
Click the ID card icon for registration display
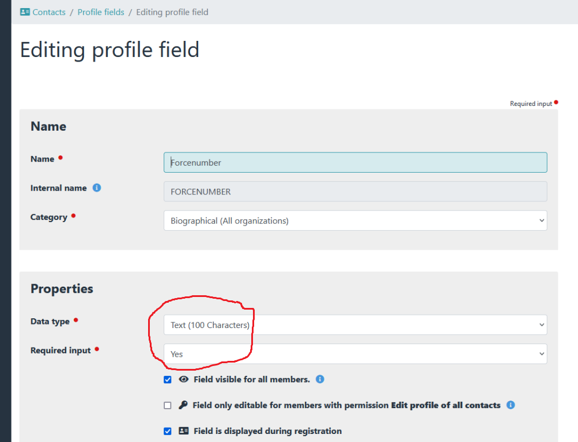click(184, 431)
